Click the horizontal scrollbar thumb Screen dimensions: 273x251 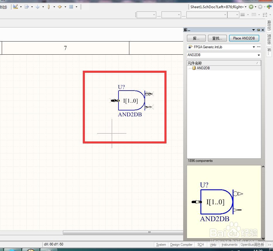click(123, 232)
